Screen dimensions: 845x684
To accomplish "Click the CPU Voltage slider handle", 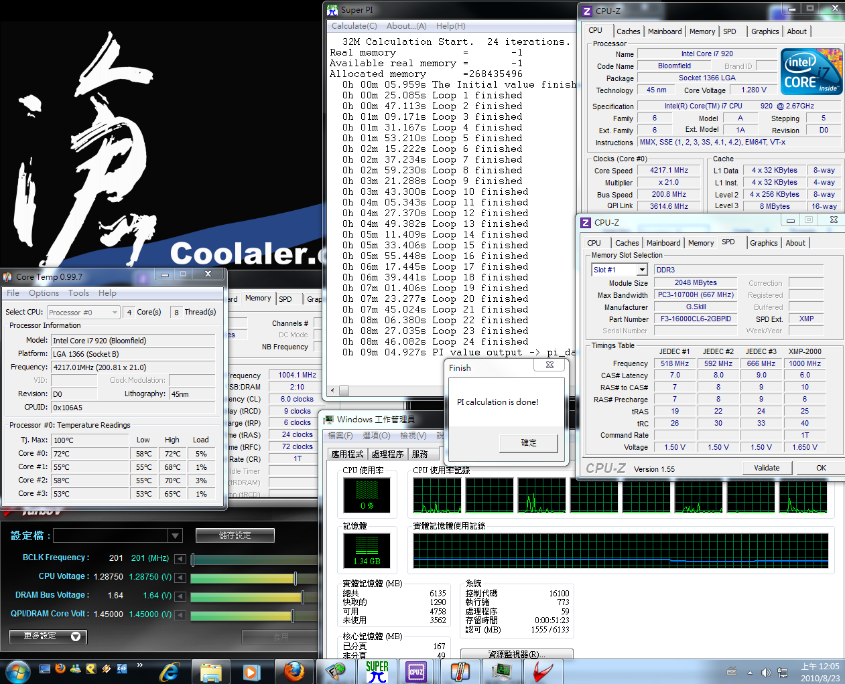I will pyautogui.click(x=296, y=578).
